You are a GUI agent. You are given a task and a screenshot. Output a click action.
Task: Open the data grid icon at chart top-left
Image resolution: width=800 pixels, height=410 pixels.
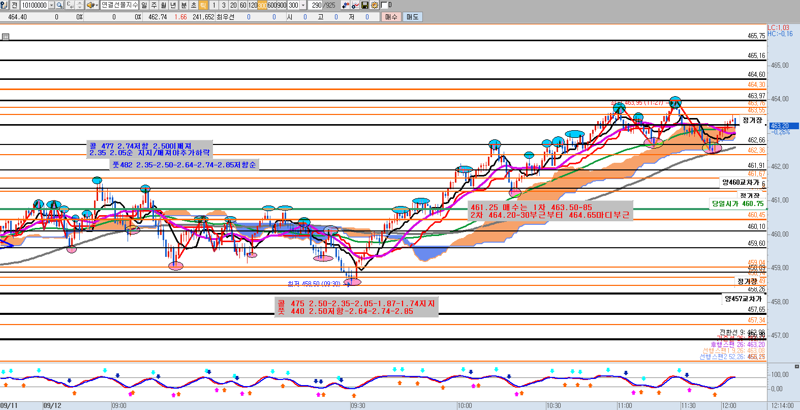pos(5,37)
